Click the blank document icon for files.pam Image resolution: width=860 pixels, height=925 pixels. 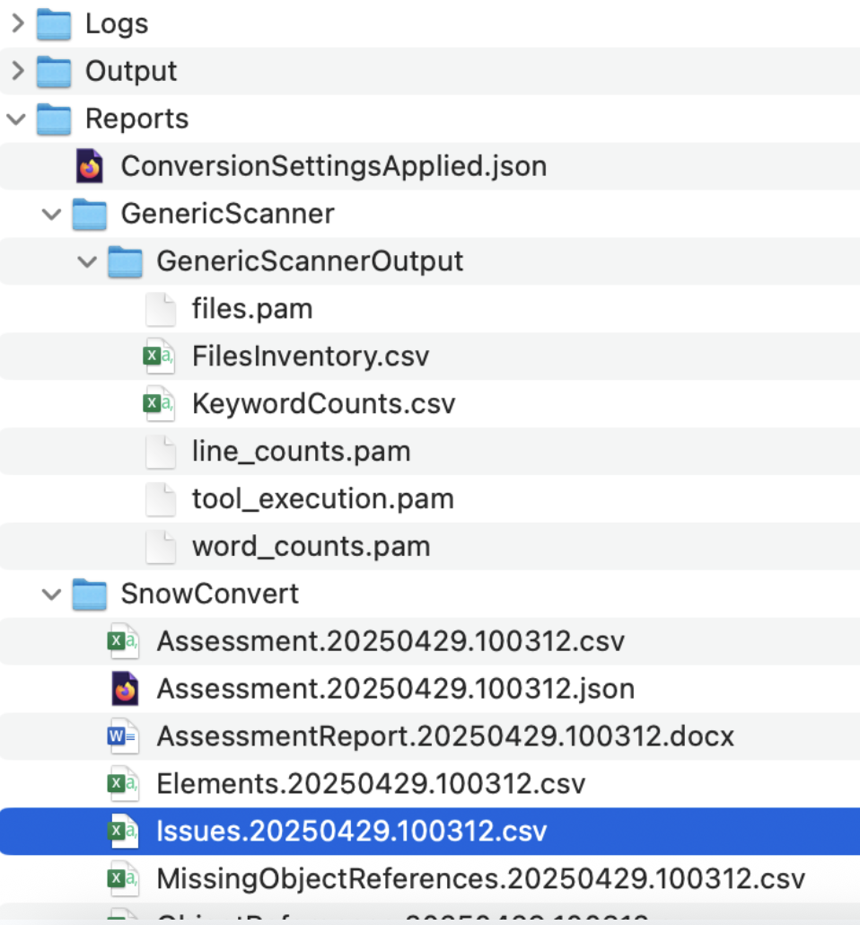[160, 309]
